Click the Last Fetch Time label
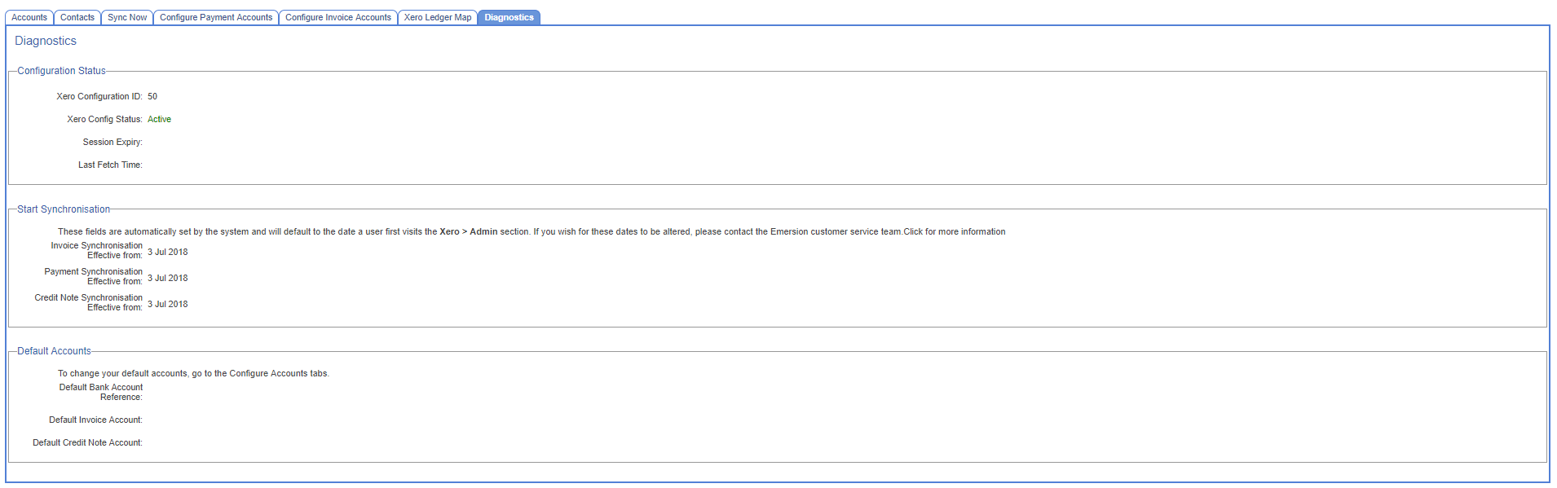 point(110,165)
